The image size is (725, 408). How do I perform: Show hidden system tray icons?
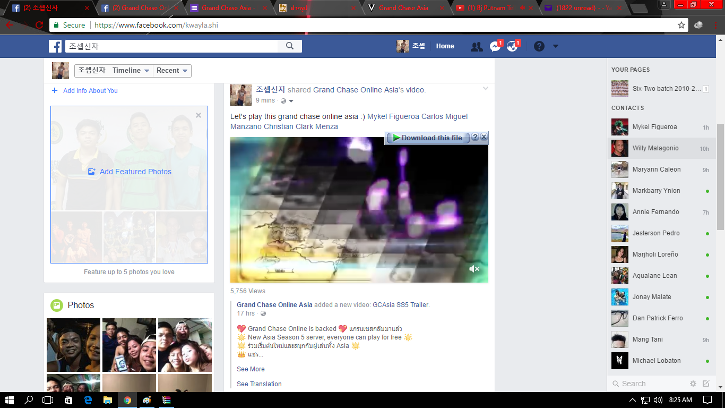pyautogui.click(x=632, y=400)
